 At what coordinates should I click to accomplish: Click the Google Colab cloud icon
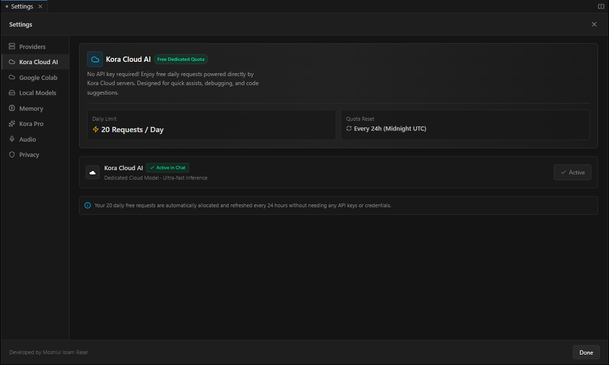[x=12, y=77]
